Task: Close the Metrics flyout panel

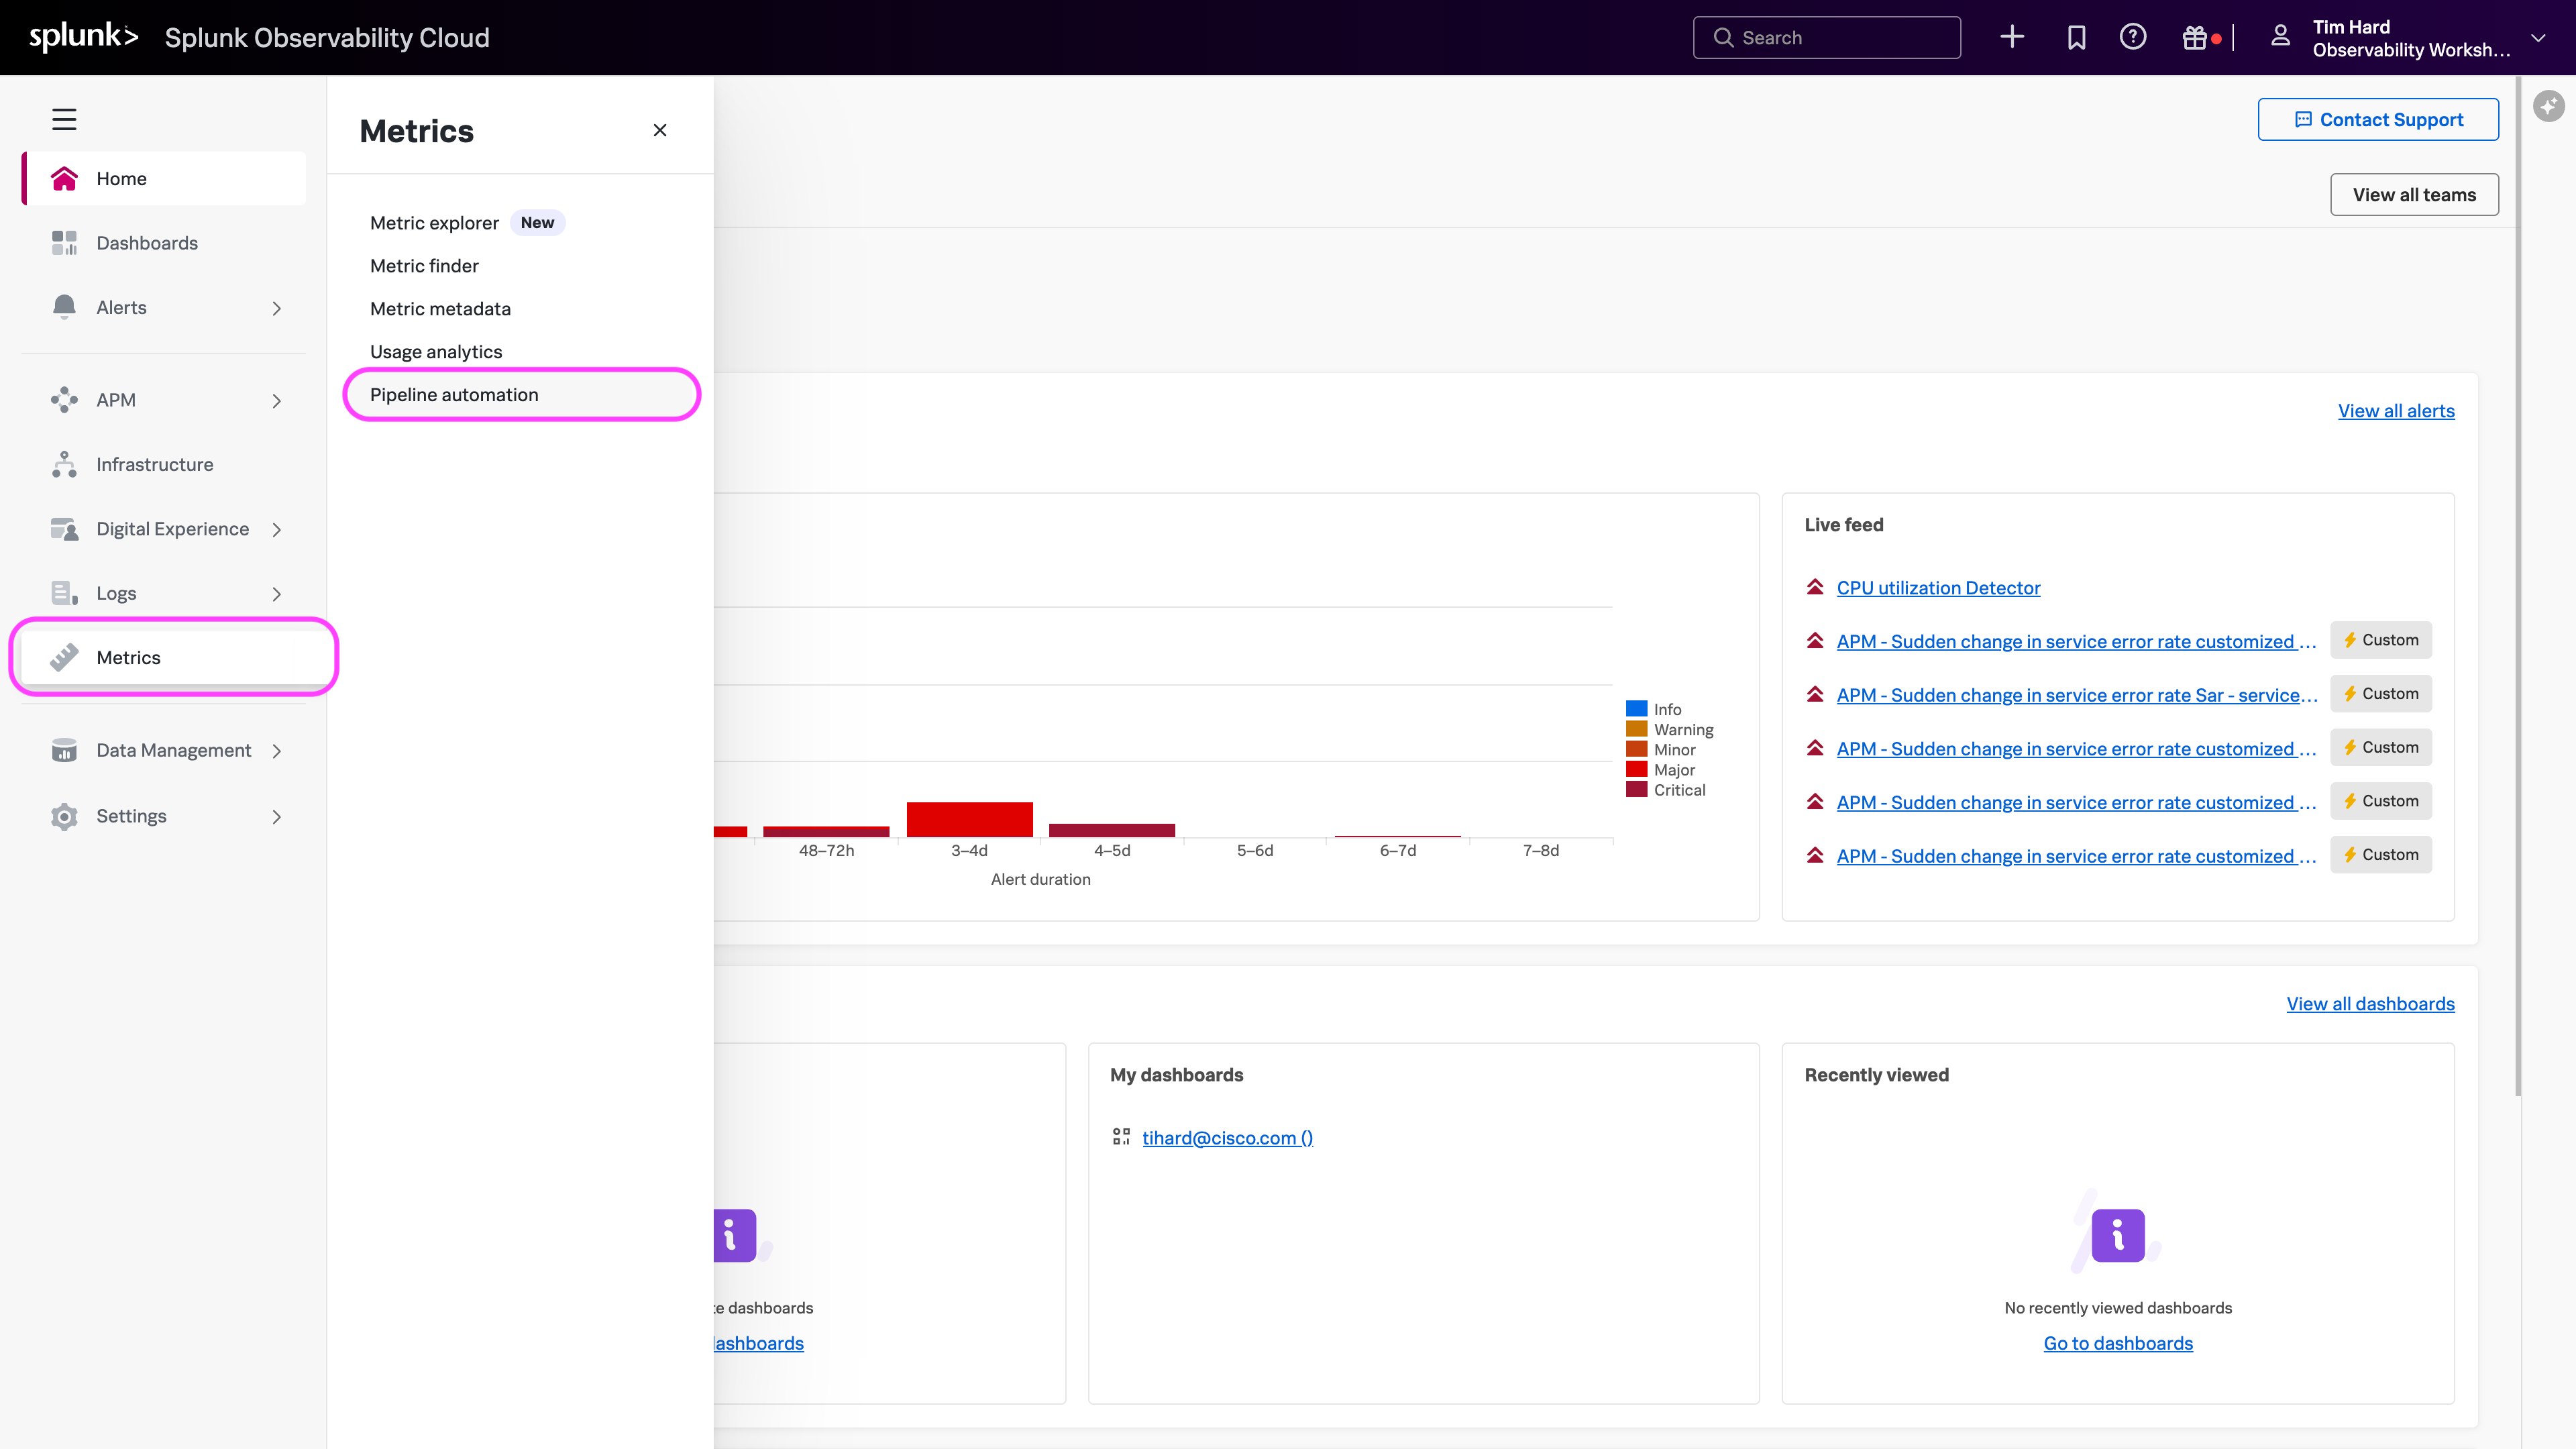Action: click(x=660, y=130)
